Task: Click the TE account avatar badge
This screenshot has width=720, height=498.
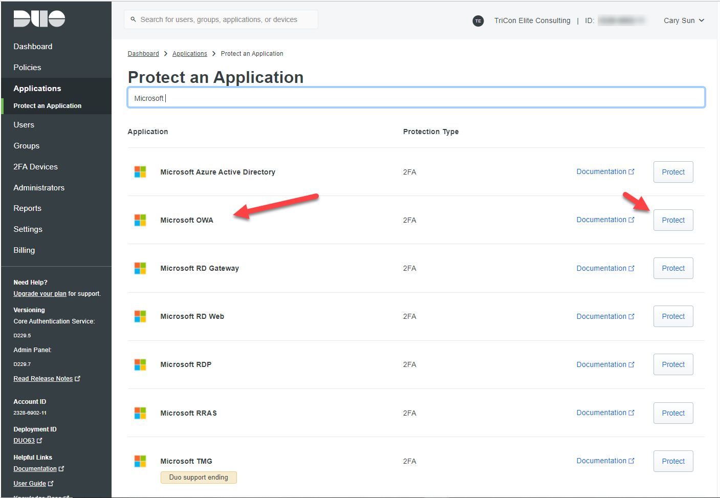Action: tap(478, 21)
